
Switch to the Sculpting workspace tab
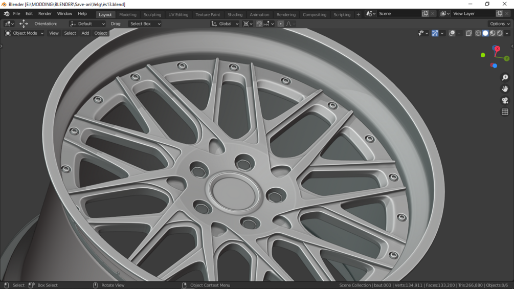coord(152,14)
